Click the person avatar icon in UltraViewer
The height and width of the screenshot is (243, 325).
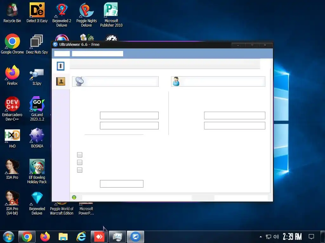click(x=176, y=81)
